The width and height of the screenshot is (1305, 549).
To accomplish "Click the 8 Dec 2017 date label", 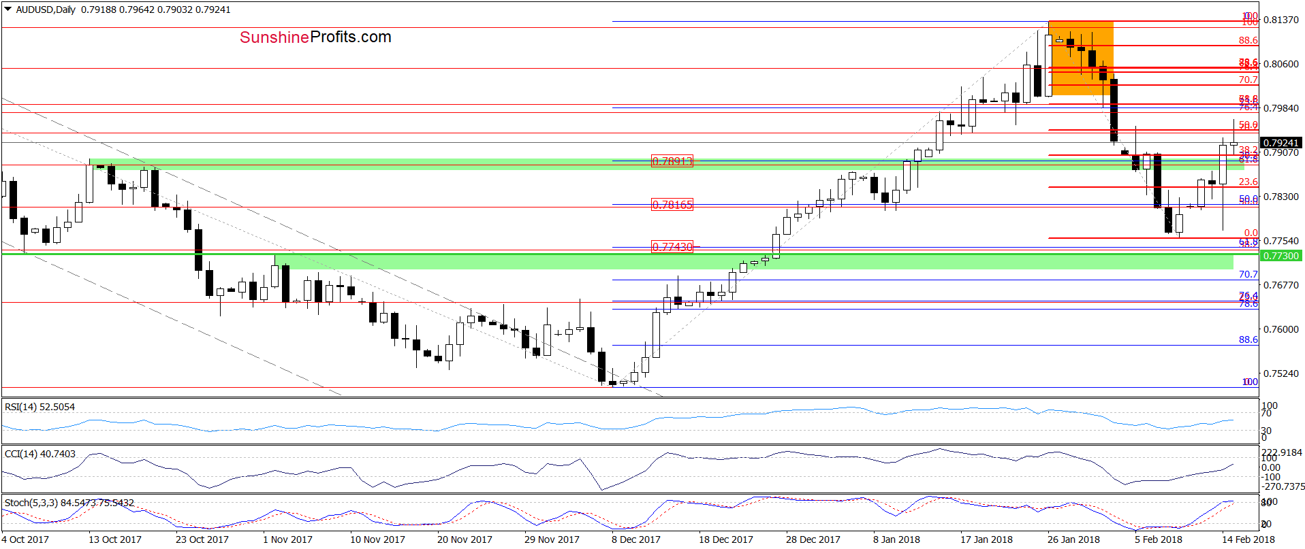I will point(636,539).
